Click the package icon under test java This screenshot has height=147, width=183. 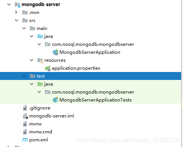48,92
